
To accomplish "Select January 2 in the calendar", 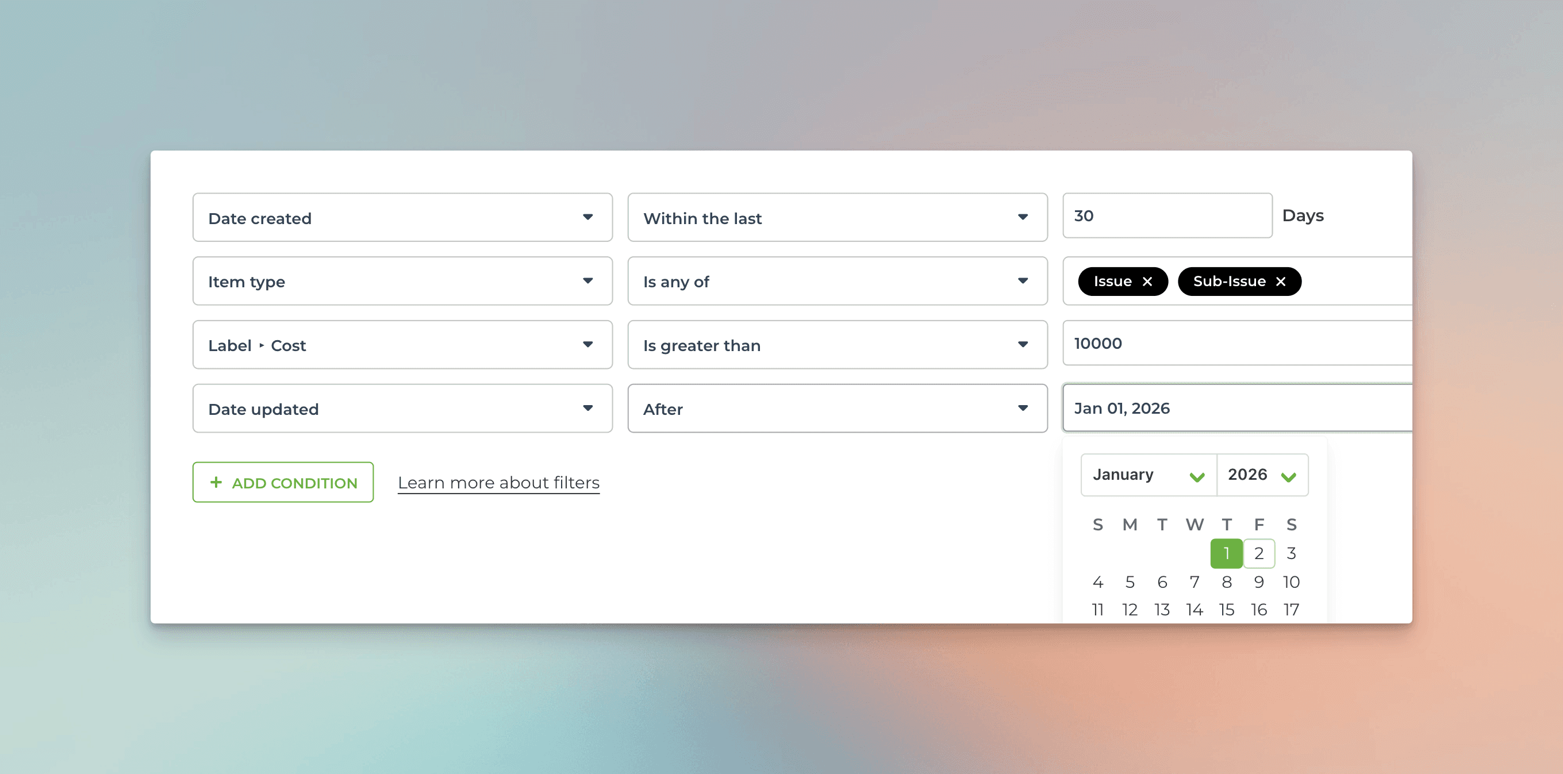I will coord(1259,553).
